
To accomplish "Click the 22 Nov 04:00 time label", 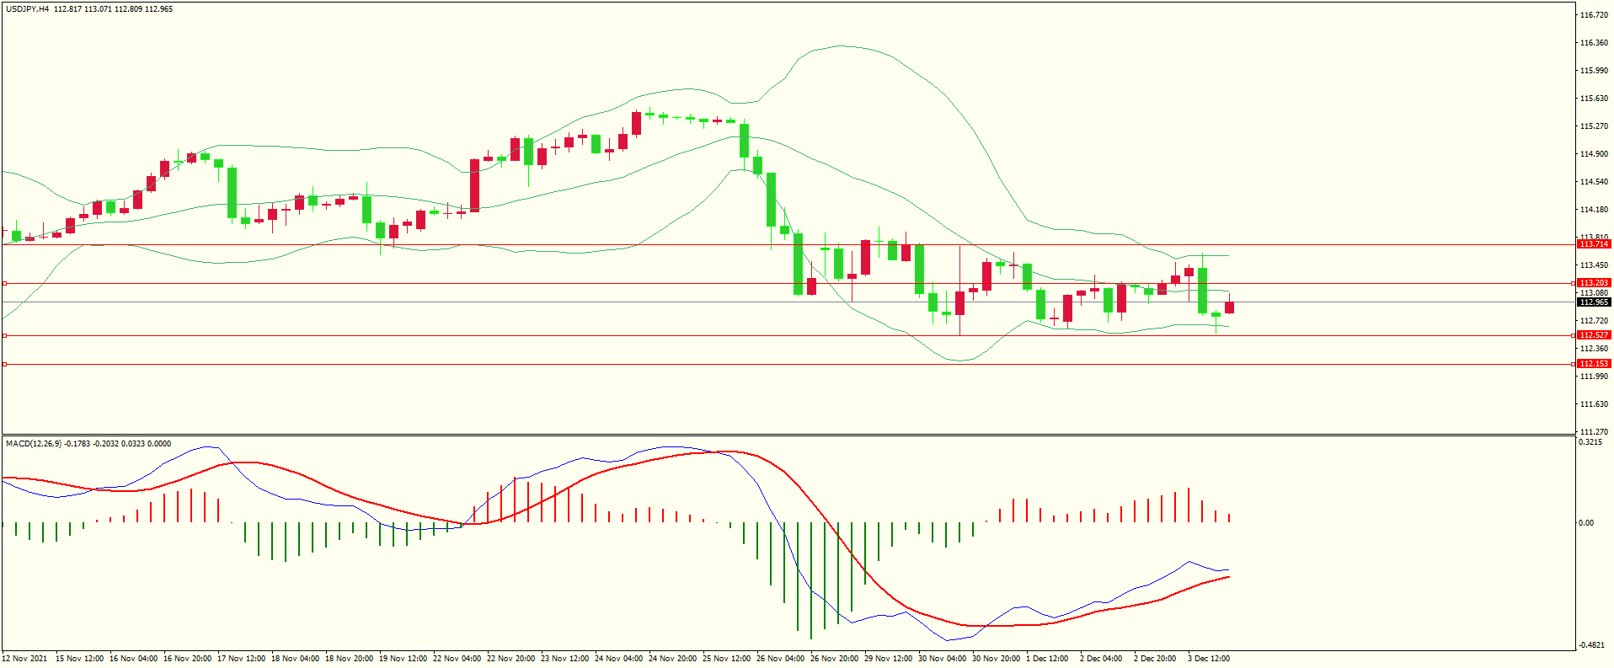I will (457, 659).
